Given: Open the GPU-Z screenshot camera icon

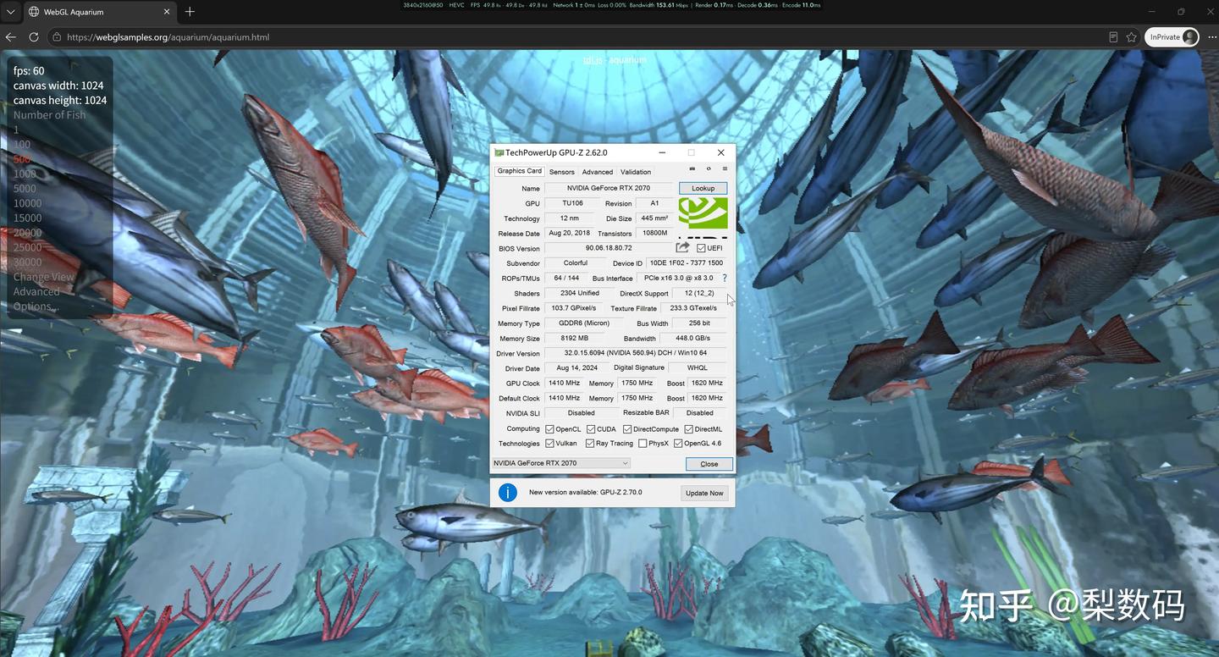Looking at the screenshot, I should click(692, 168).
